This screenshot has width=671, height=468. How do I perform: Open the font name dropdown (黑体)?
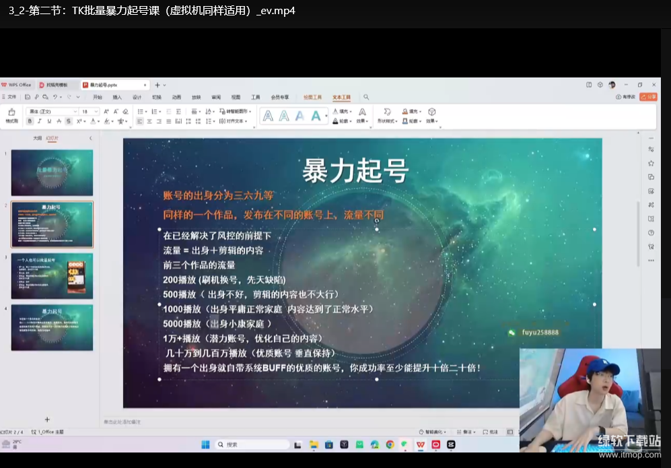[x=52, y=111]
